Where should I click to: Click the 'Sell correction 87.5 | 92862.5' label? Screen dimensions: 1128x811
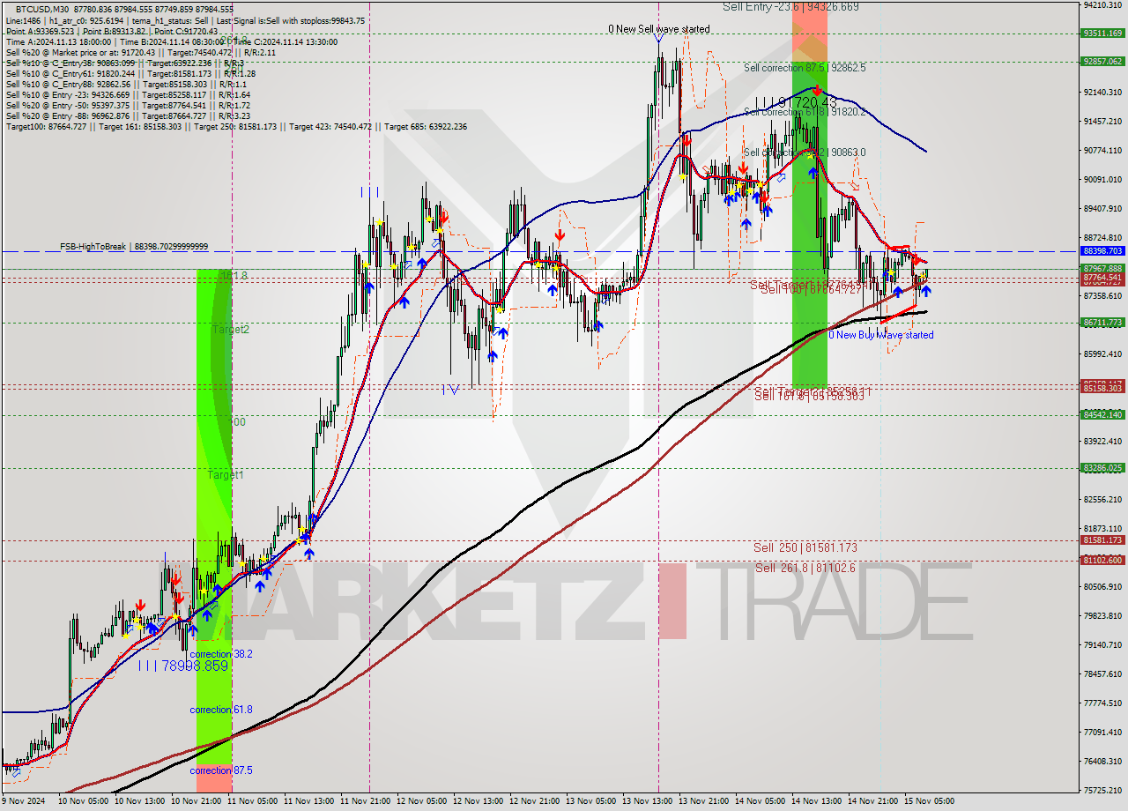point(804,67)
